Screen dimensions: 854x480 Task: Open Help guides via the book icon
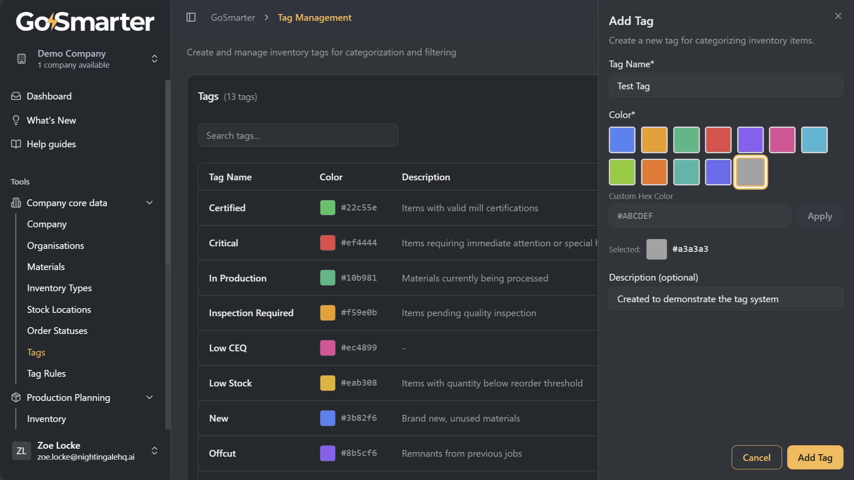click(x=16, y=144)
